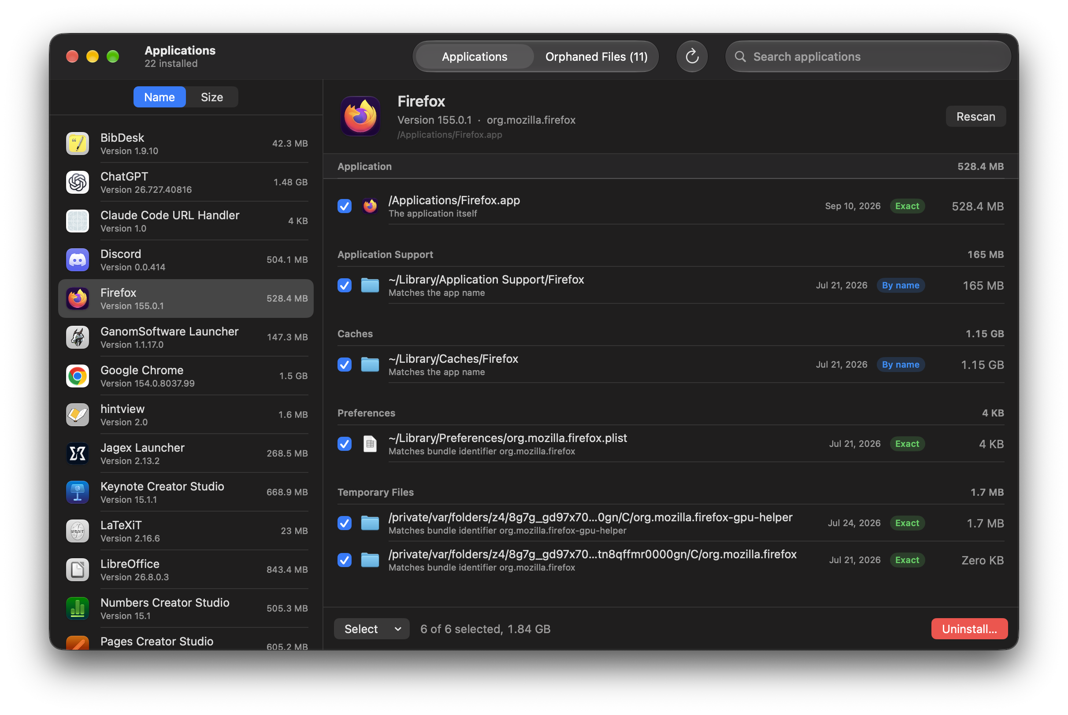Screen dimensions: 1068x715
Task: Sort the app list by Size
Action: [x=211, y=97]
